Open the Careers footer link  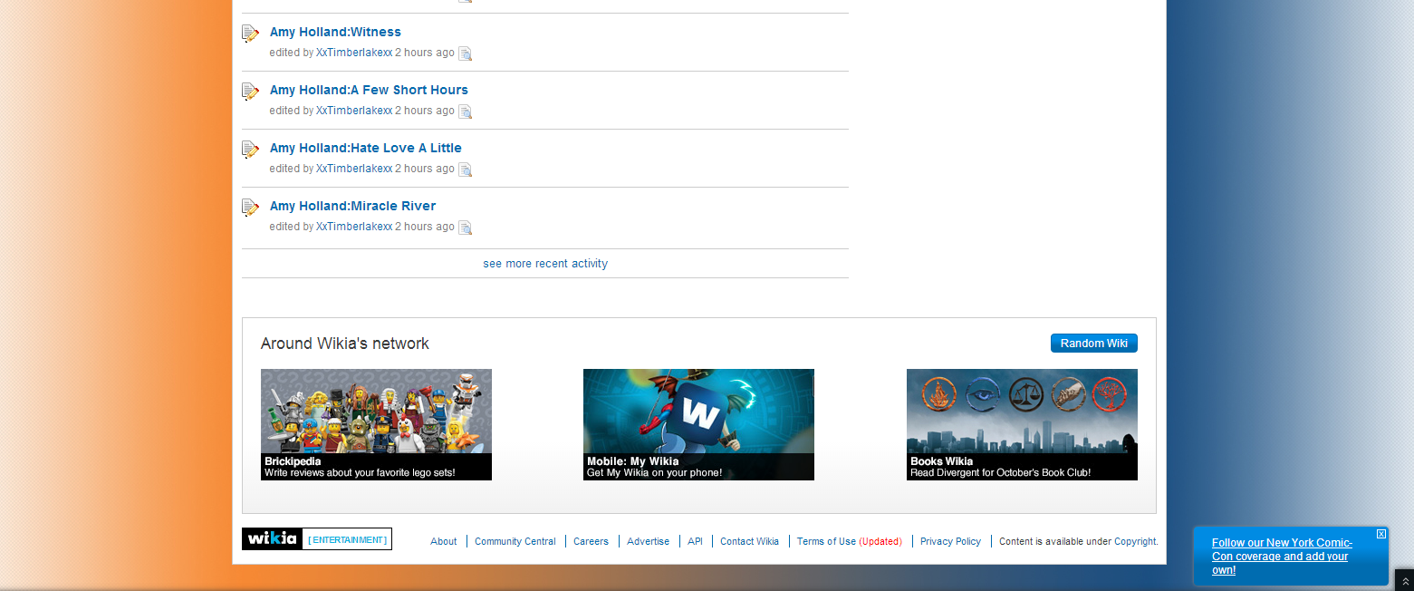(x=591, y=541)
